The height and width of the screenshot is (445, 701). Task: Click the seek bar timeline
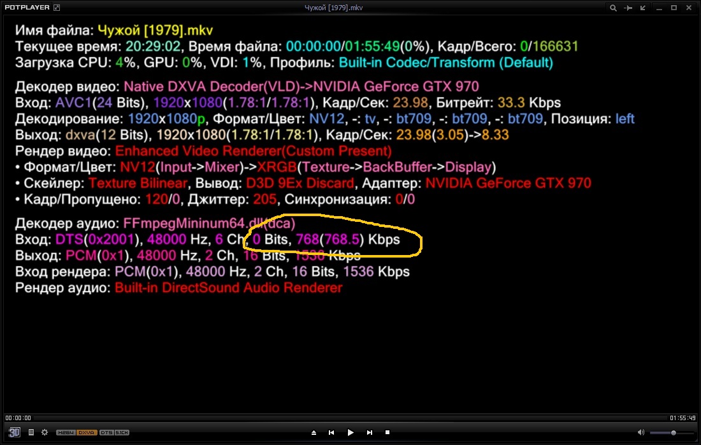[350, 418]
